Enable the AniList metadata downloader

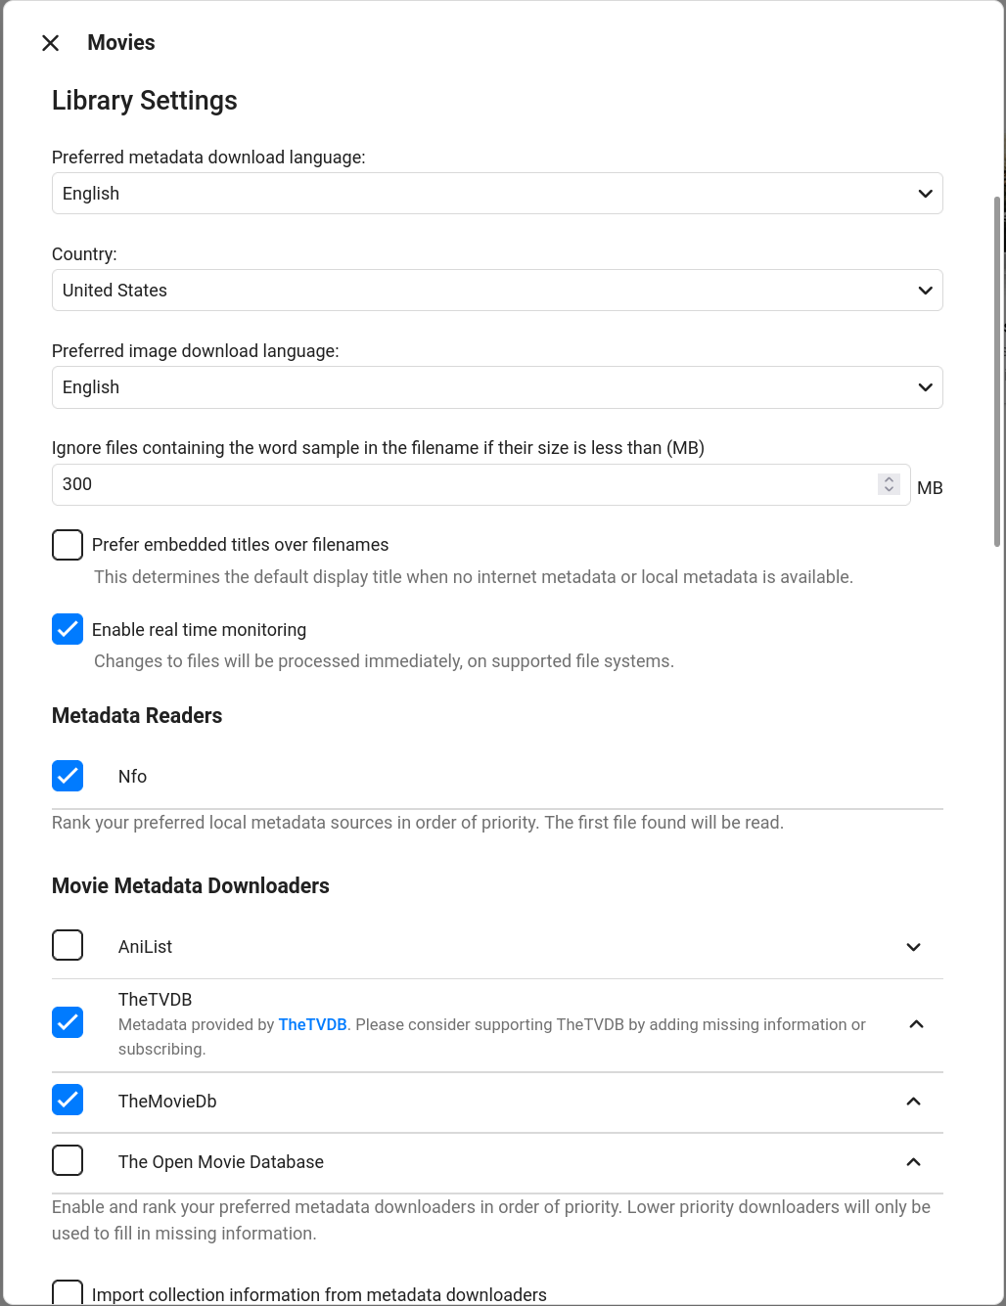tap(67, 945)
